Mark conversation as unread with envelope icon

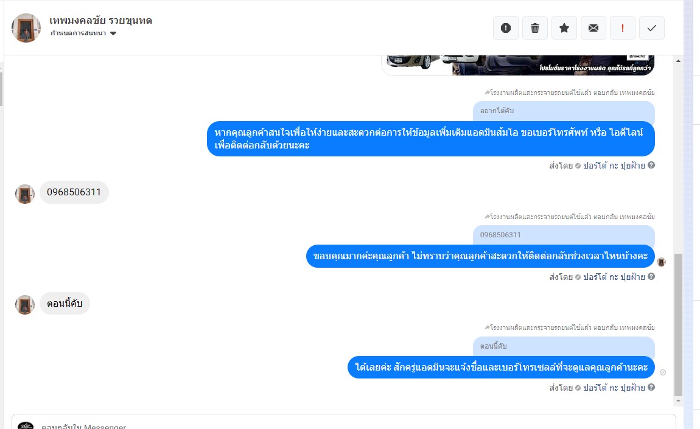pos(593,28)
